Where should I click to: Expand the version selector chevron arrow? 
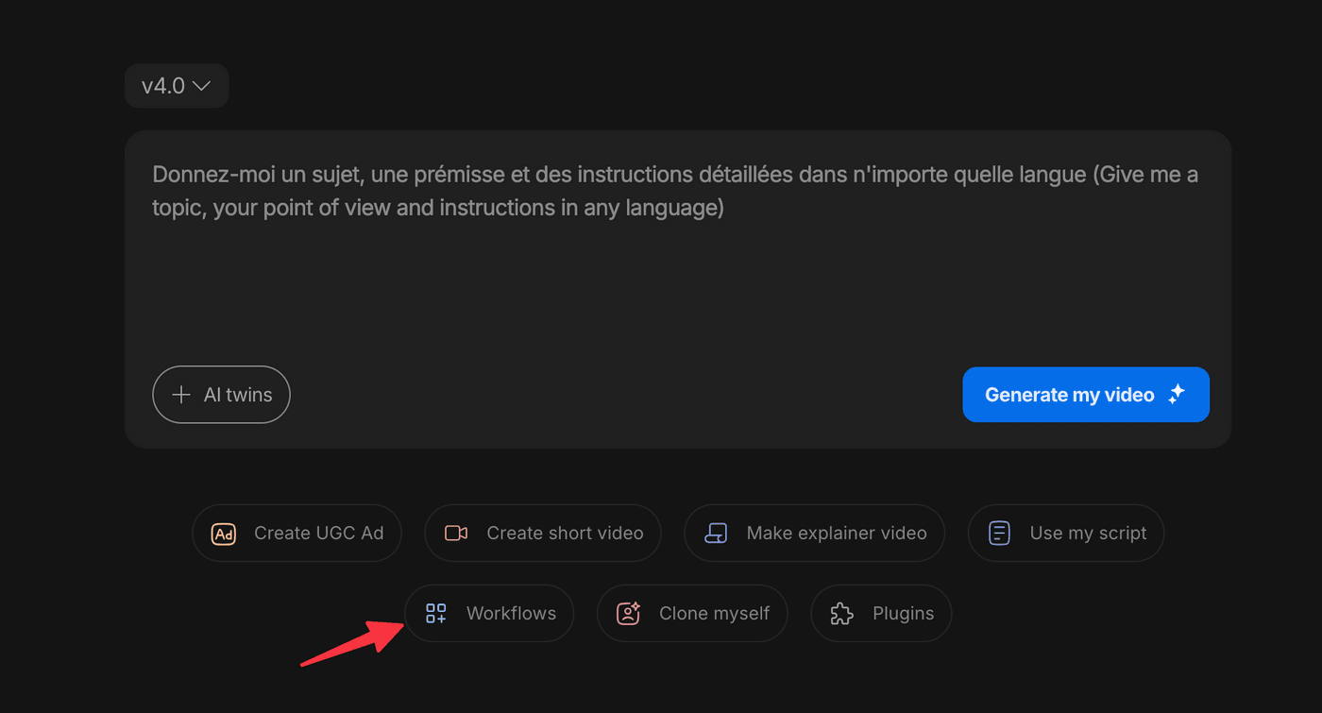[201, 86]
